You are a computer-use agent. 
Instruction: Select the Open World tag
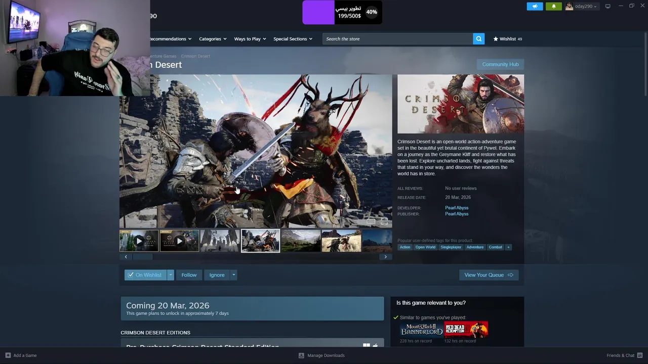click(x=425, y=247)
